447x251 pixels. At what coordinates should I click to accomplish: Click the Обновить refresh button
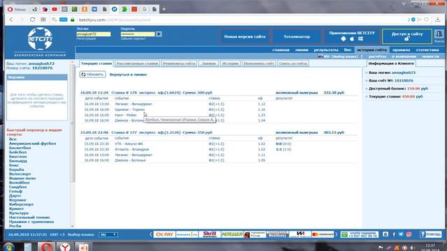[x=93, y=75]
